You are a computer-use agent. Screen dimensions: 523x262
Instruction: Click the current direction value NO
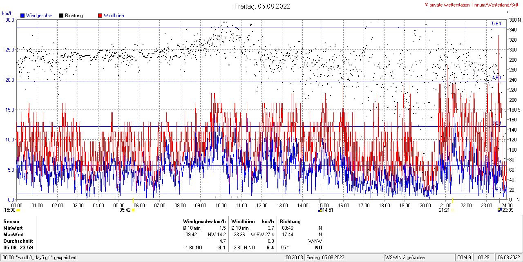click(x=318, y=248)
